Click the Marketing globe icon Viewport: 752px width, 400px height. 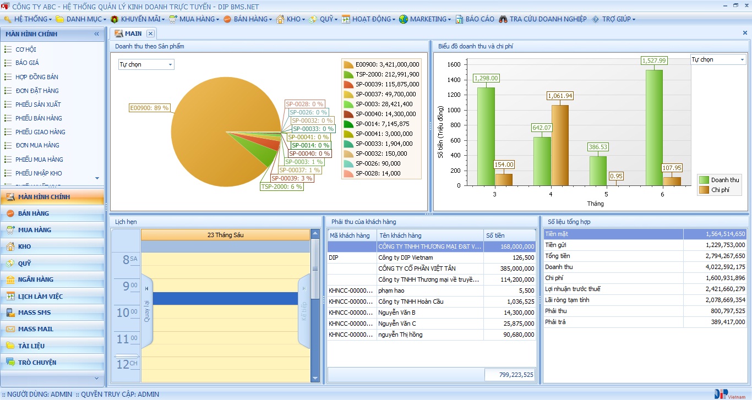point(404,19)
